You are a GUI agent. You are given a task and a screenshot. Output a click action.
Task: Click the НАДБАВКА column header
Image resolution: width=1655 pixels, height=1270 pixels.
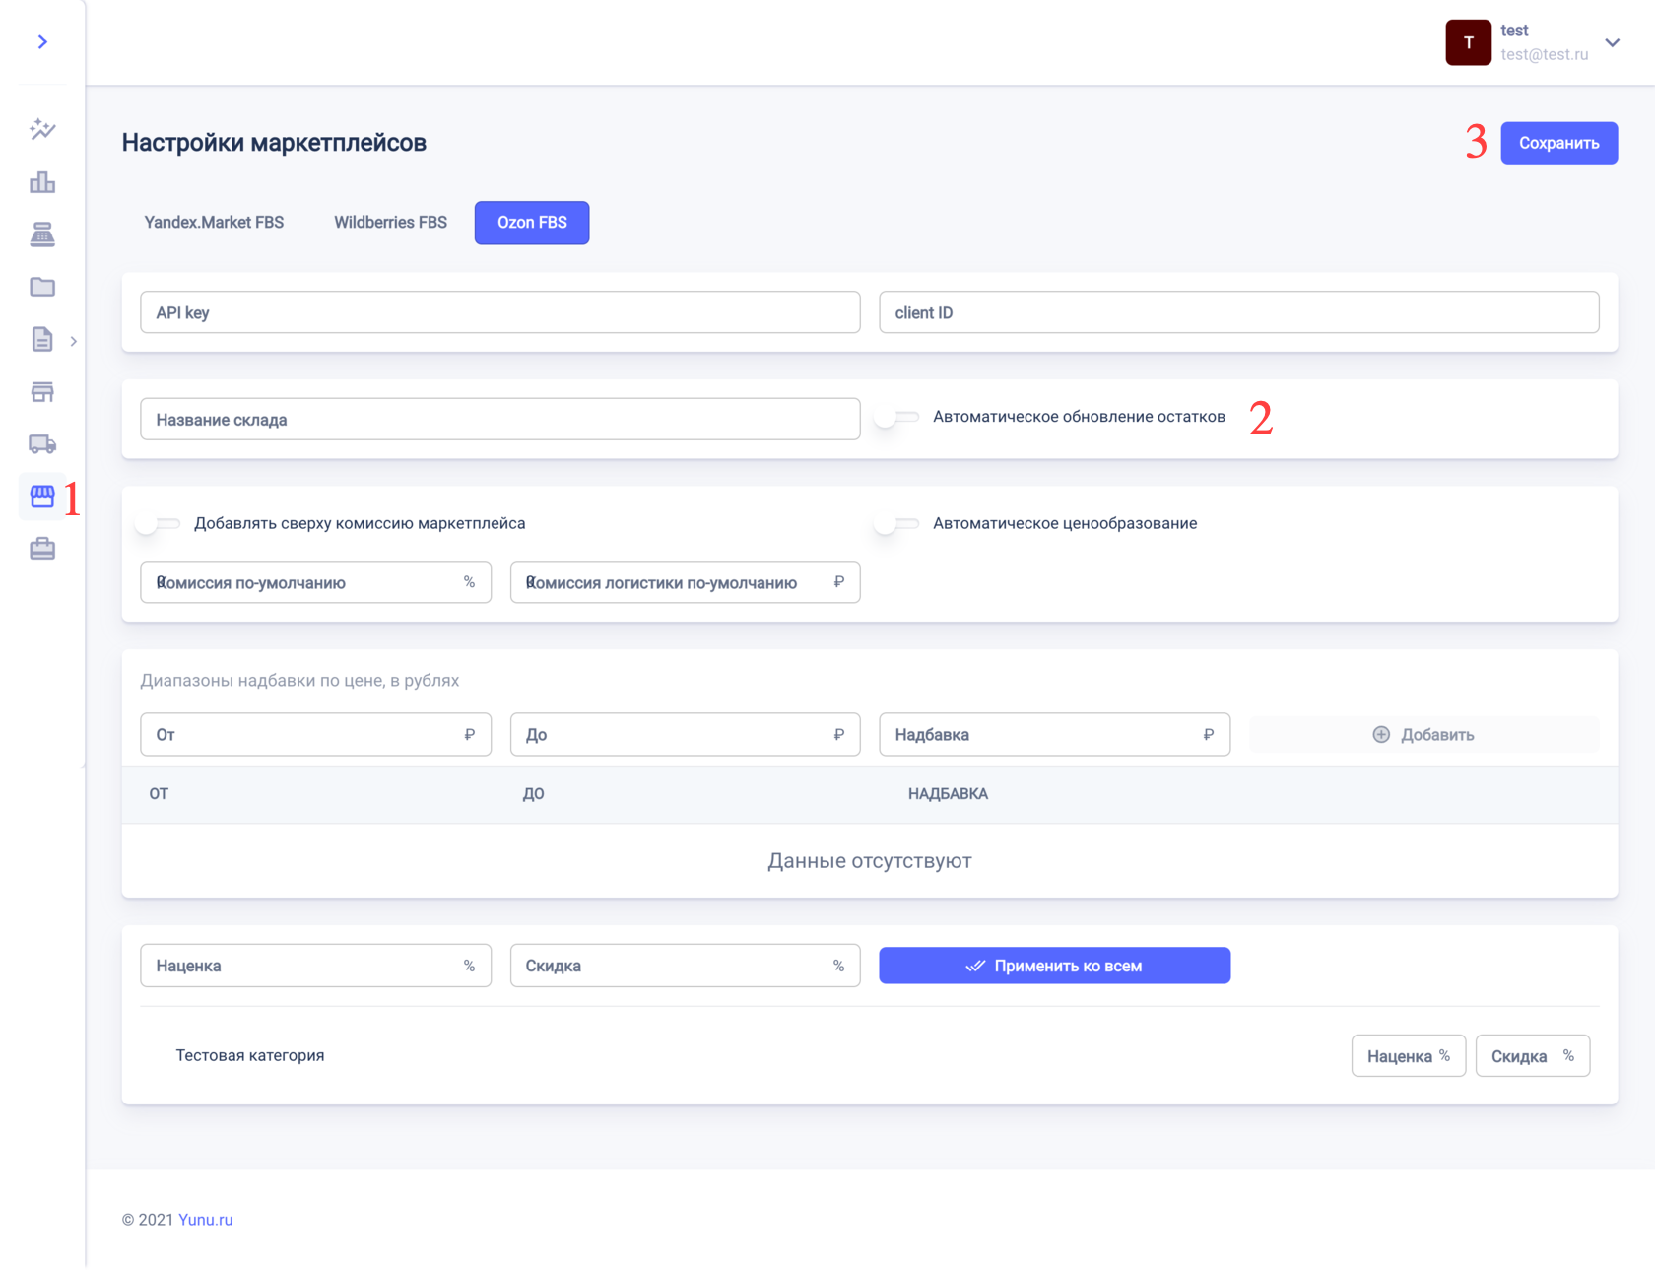(948, 793)
